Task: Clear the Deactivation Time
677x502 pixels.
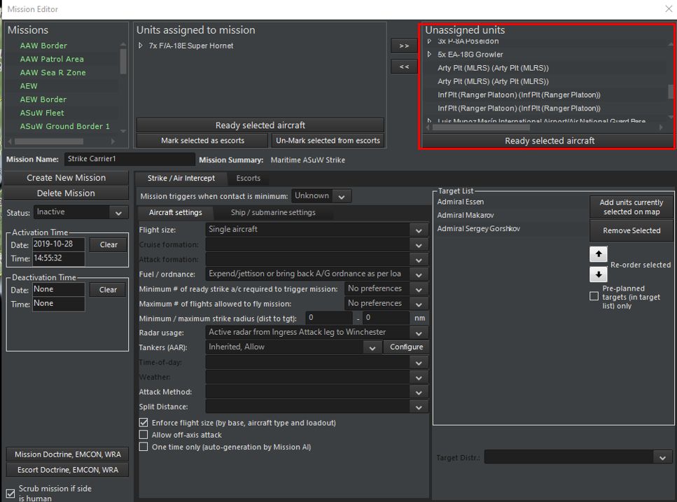Action: pyautogui.click(x=108, y=290)
